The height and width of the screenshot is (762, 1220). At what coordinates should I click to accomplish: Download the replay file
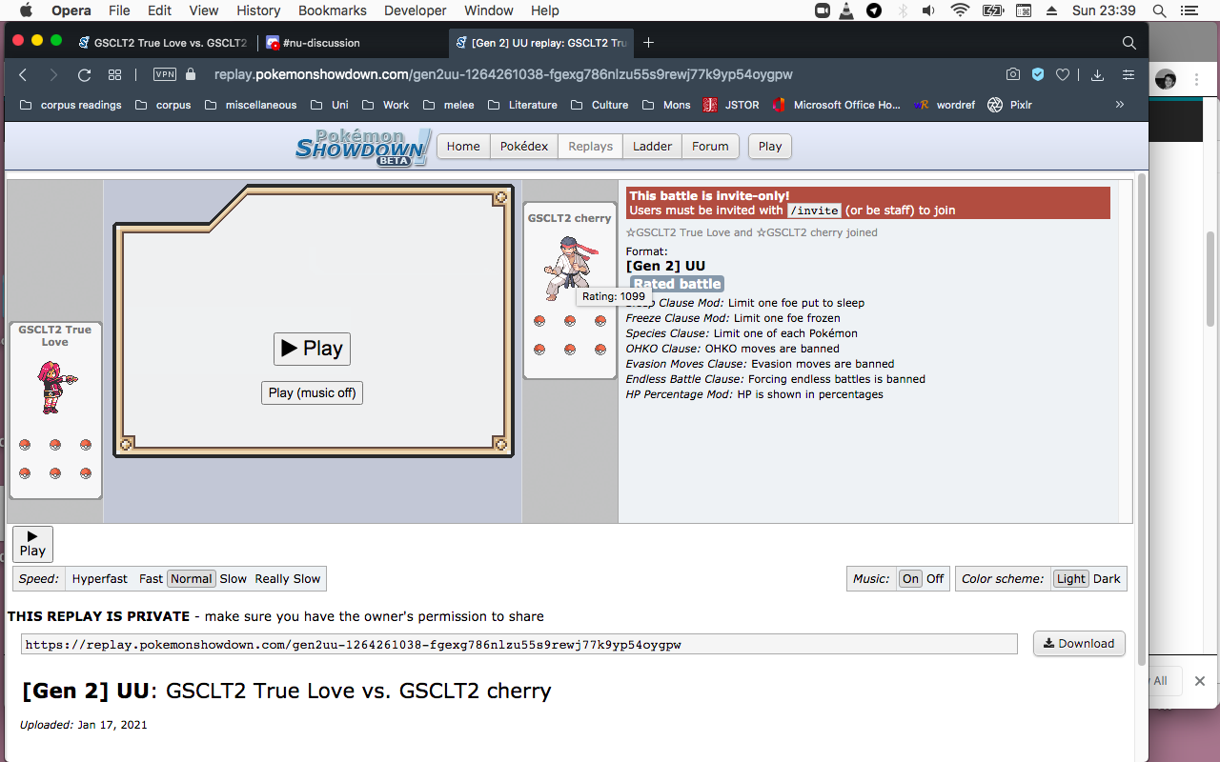point(1079,644)
